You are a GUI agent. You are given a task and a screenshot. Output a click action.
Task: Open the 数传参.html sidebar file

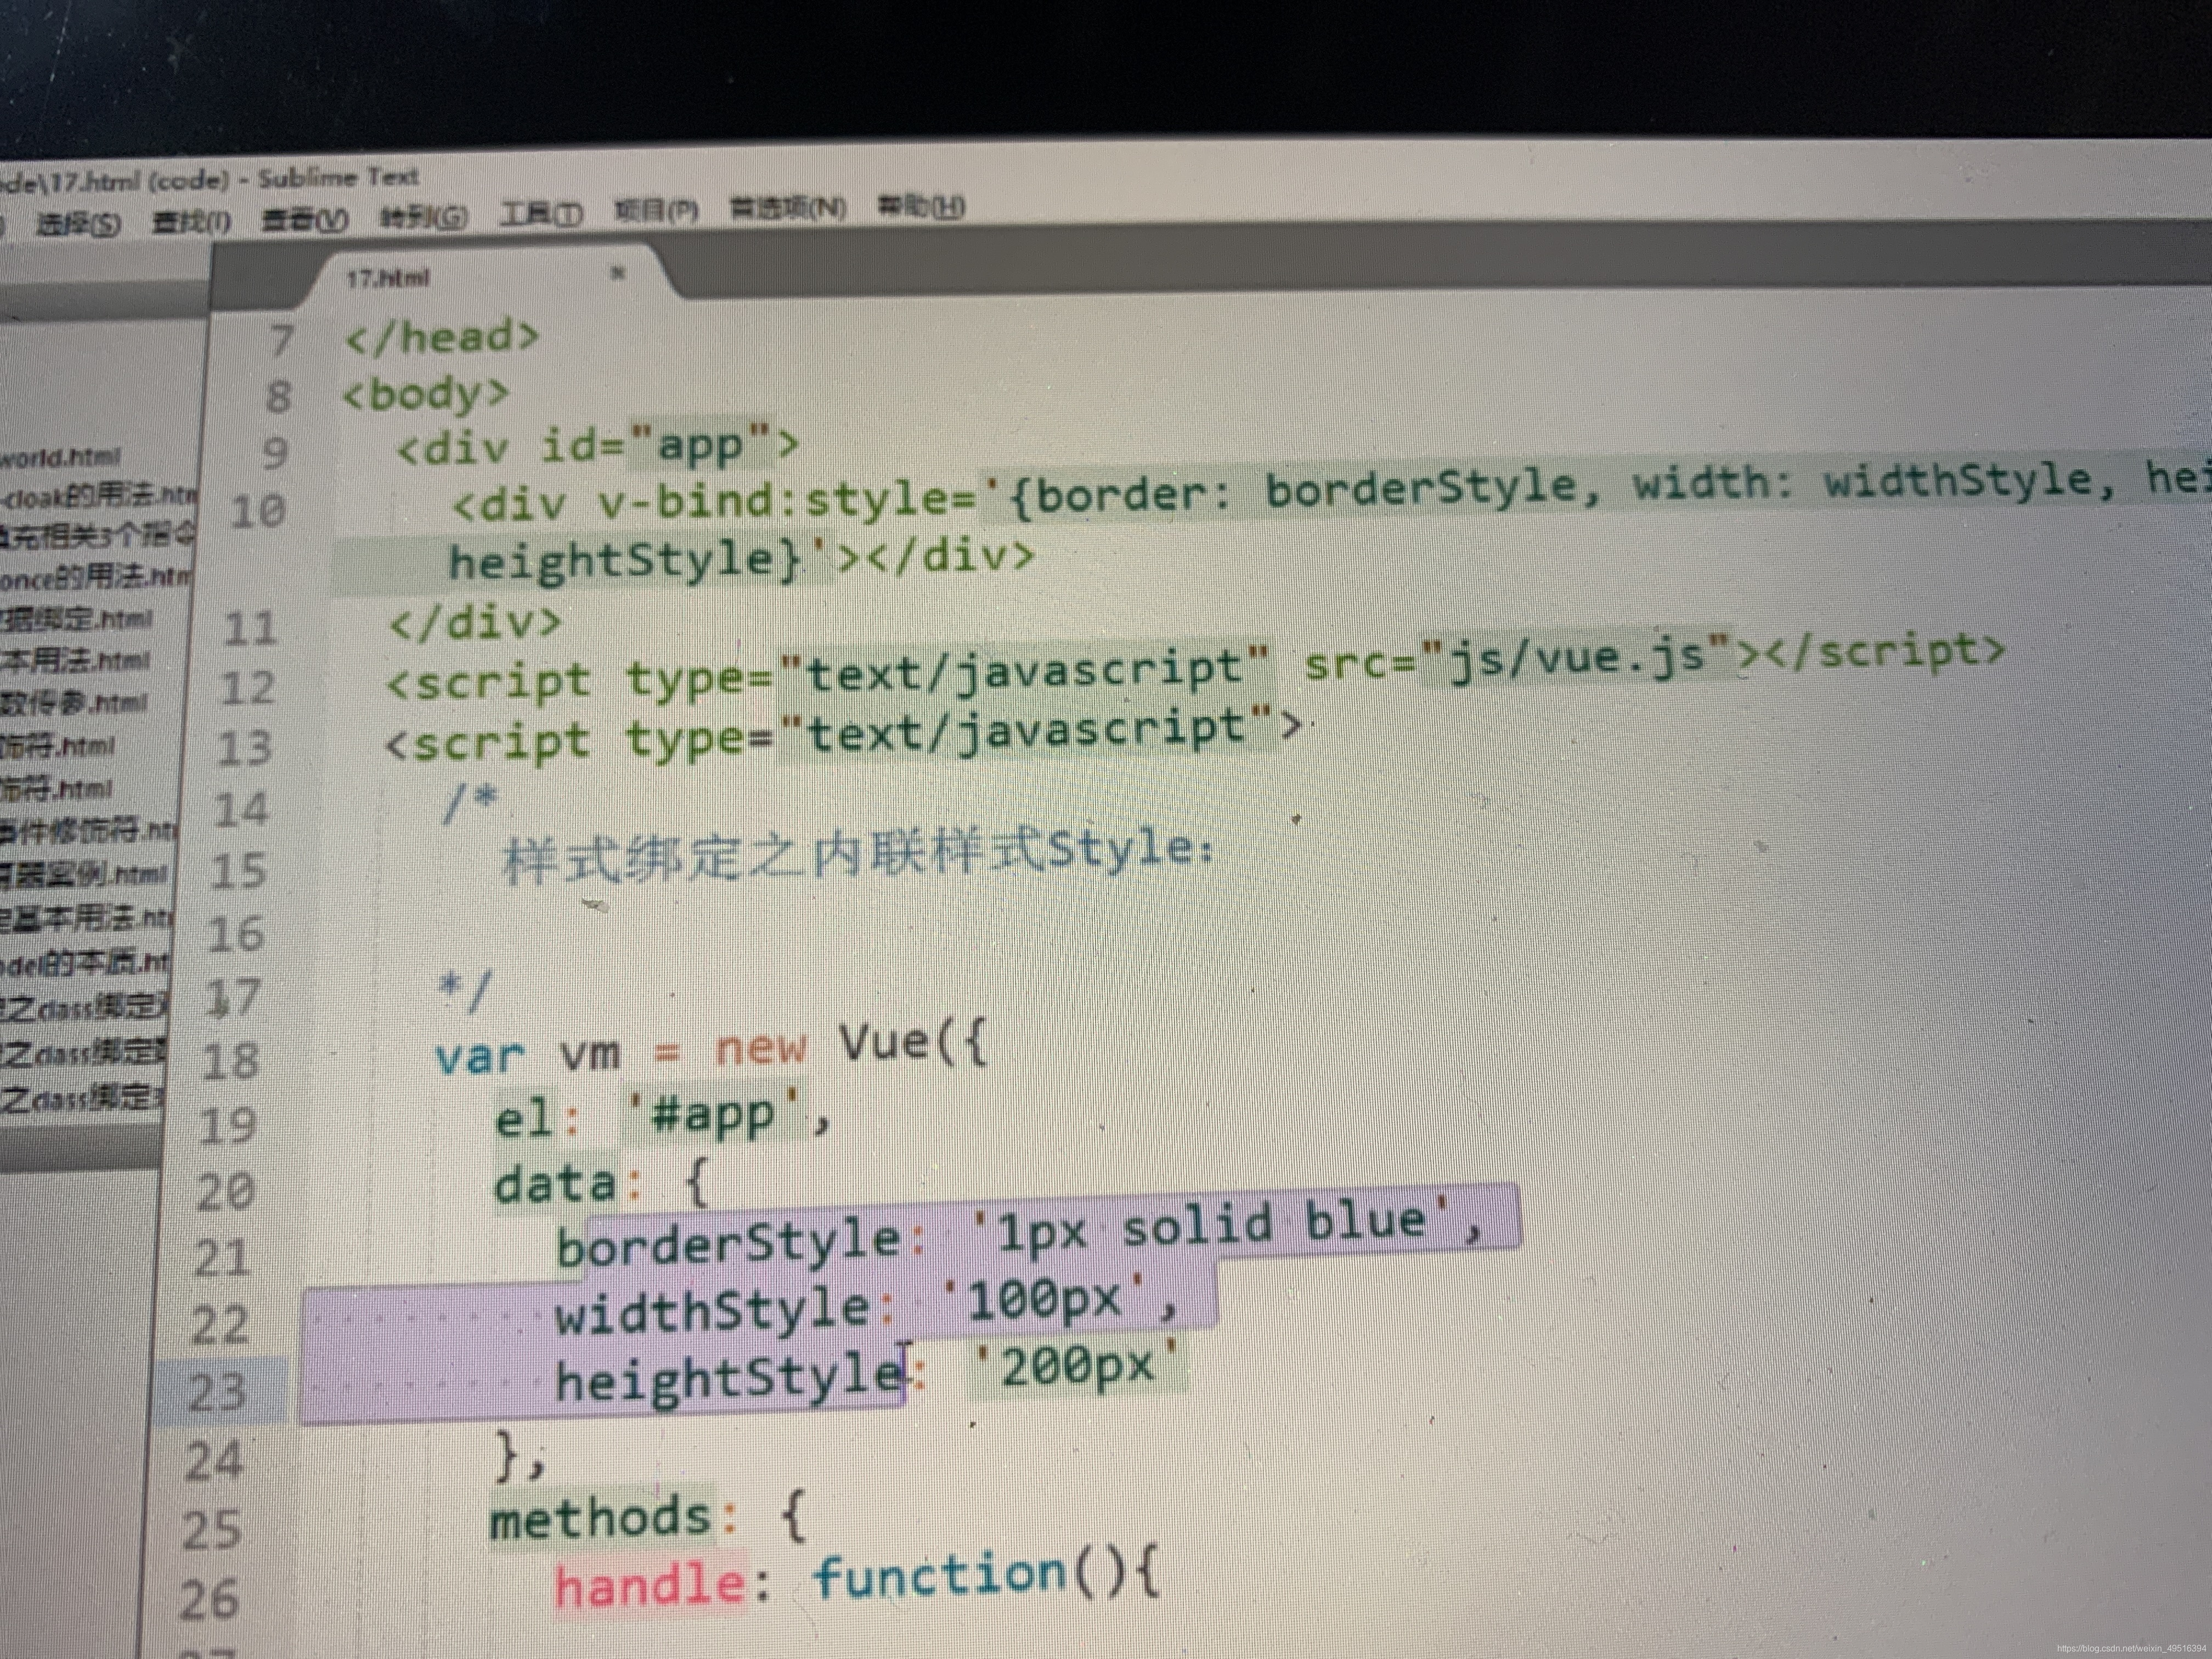pyautogui.click(x=74, y=703)
